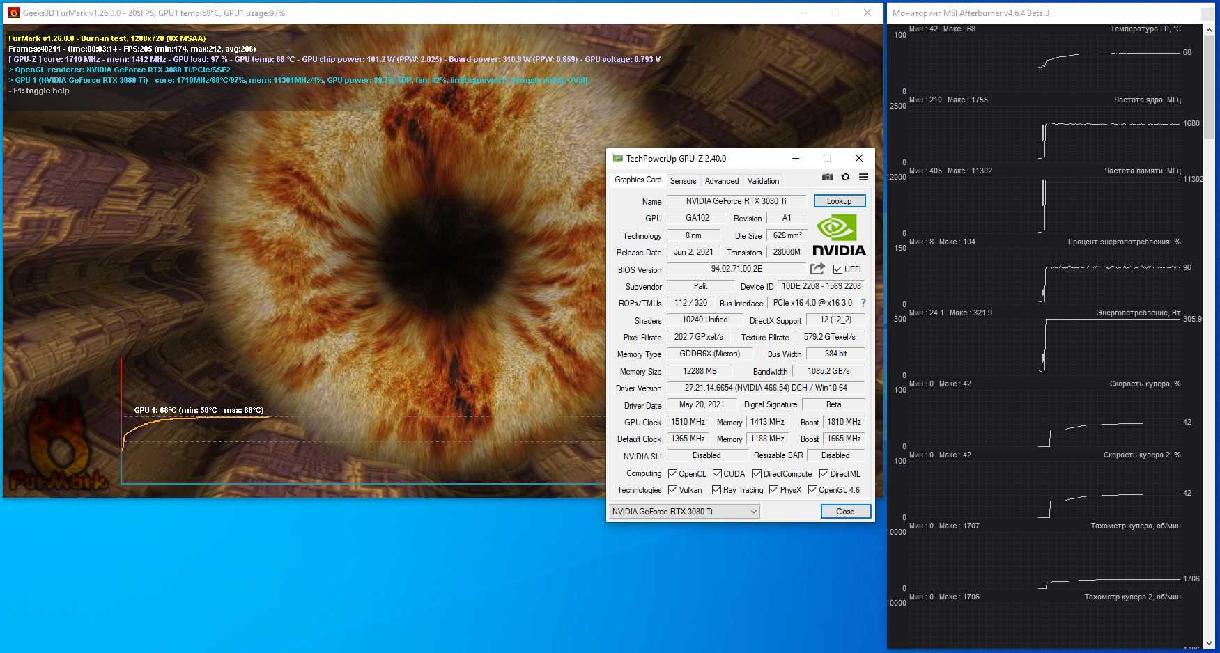Switch to the Validation tab
This screenshot has height=653, width=1220.
tap(763, 181)
